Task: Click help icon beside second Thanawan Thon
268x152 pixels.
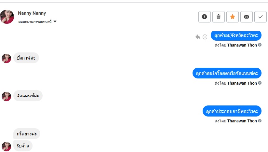Action: [260, 83]
